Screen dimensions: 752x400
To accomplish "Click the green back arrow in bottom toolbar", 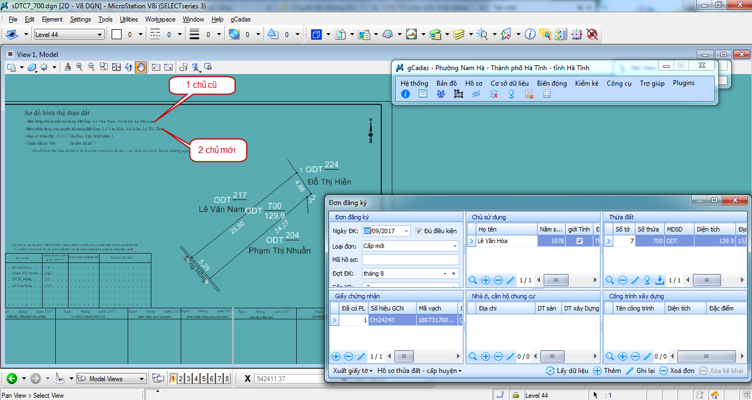I will 12,378.
